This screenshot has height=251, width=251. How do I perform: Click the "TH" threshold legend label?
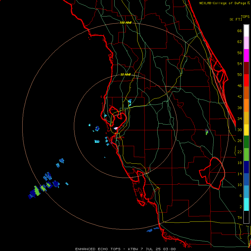240,218
